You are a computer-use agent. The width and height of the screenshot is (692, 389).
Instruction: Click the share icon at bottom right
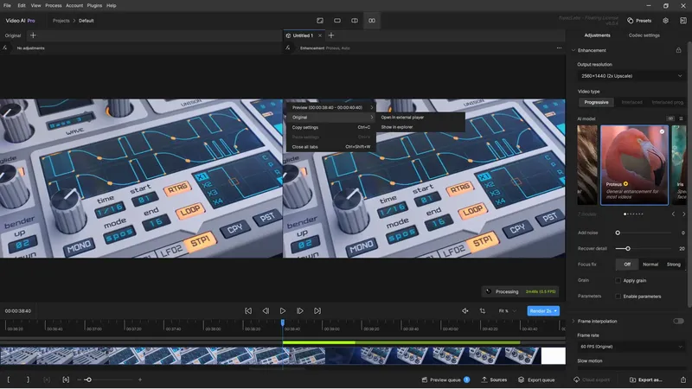[x=683, y=379]
